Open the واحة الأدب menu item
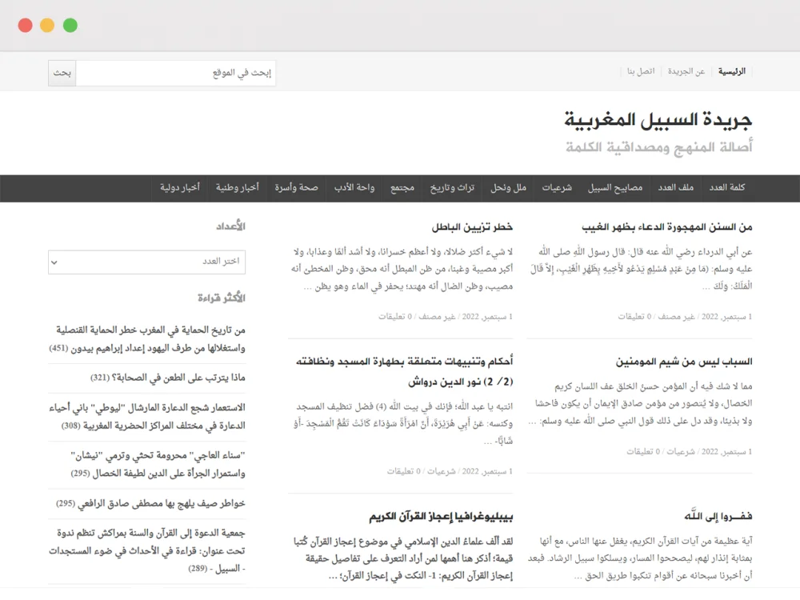 pos(354,188)
